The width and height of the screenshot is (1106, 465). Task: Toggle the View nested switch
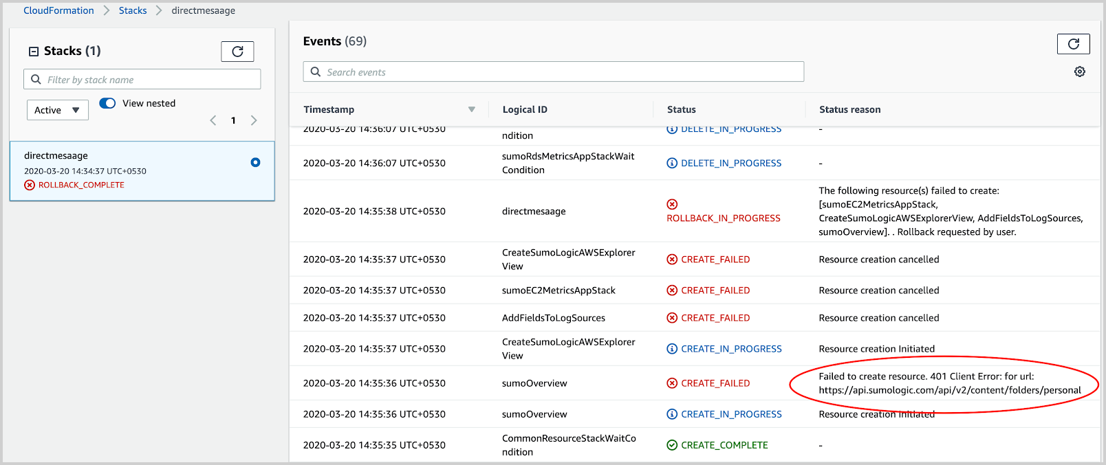click(107, 103)
